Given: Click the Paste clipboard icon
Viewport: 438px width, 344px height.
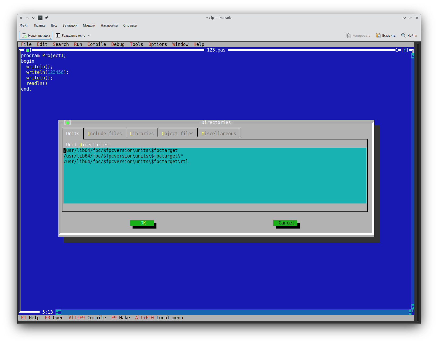Looking at the screenshot, I should pos(378,35).
